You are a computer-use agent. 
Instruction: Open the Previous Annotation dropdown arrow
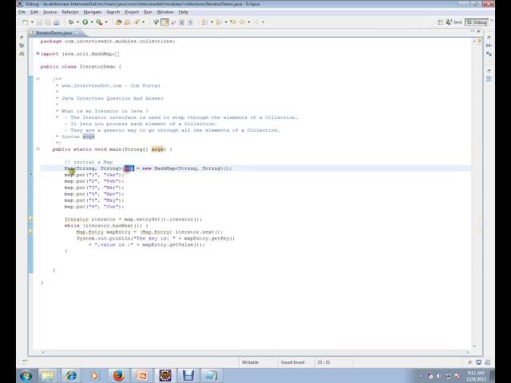(x=225, y=22)
